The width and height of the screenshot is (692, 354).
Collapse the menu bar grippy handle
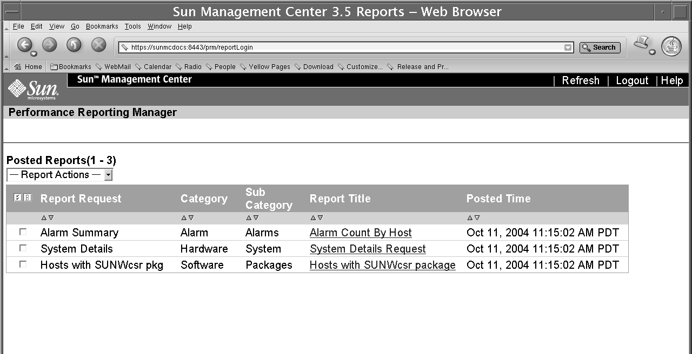coord(6,26)
